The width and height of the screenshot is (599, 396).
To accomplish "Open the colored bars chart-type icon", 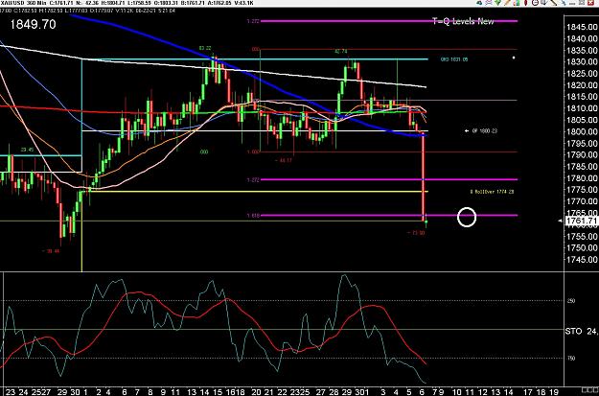I will pos(517,3).
